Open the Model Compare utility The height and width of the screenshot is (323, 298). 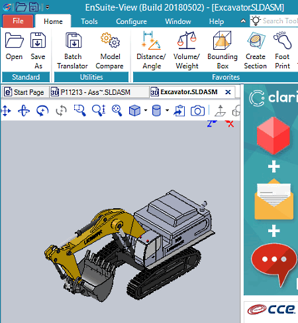coord(110,50)
